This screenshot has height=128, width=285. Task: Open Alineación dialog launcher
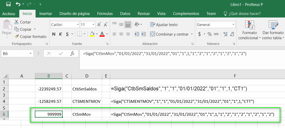[192, 44]
